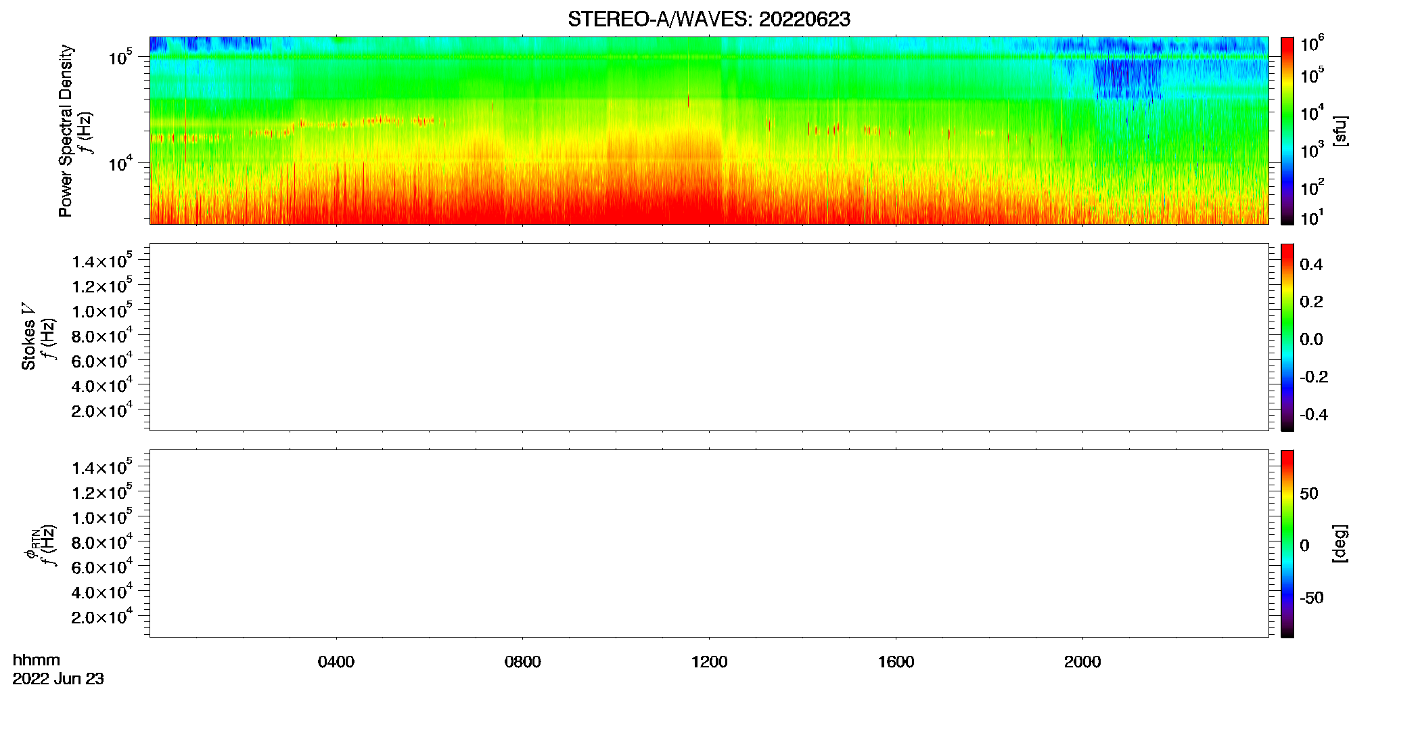This screenshot has height=731, width=1418.
Task: Click the sfu power spectral density color bar
Action: (x=1287, y=131)
